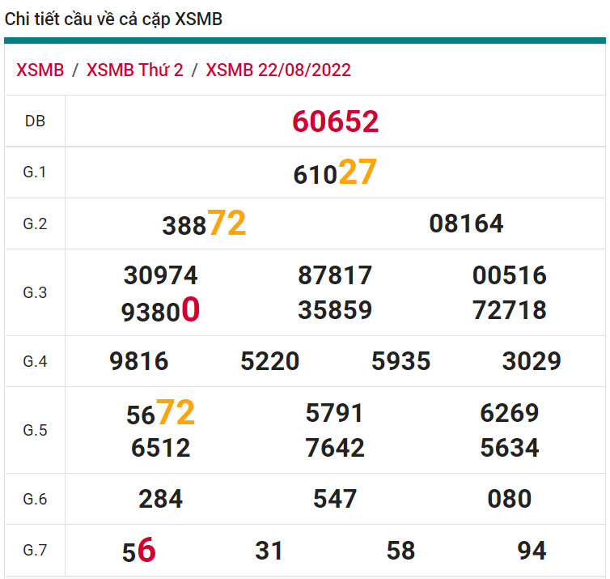The image size is (610, 579).
Task: Click the G.3 number 87817
Action: click(335, 275)
